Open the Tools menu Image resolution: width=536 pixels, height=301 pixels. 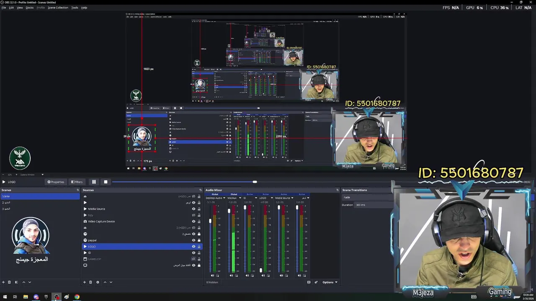75,8
